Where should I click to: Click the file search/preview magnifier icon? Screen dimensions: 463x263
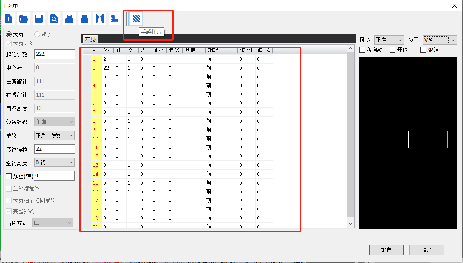pos(54,18)
